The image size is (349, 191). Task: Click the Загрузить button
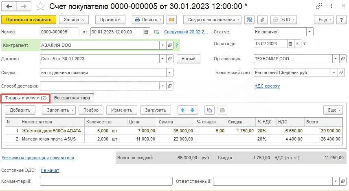pyautogui.click(x=156, y=110)
